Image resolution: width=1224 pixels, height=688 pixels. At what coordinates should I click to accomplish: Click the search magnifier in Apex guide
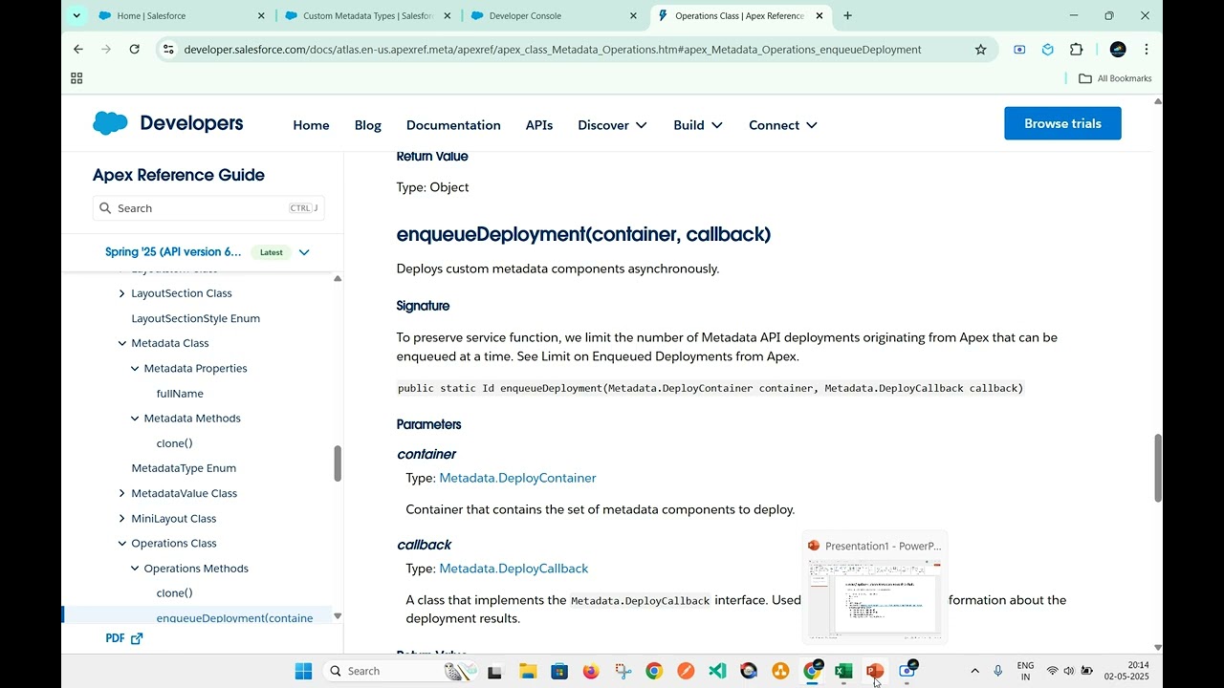point(105,208)
